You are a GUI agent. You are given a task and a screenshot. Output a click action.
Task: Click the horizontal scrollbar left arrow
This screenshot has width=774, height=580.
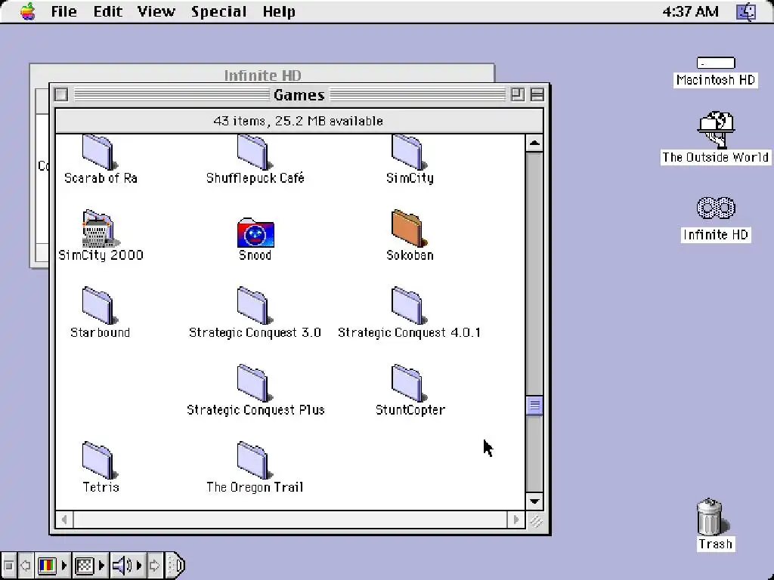click(64, 520)
